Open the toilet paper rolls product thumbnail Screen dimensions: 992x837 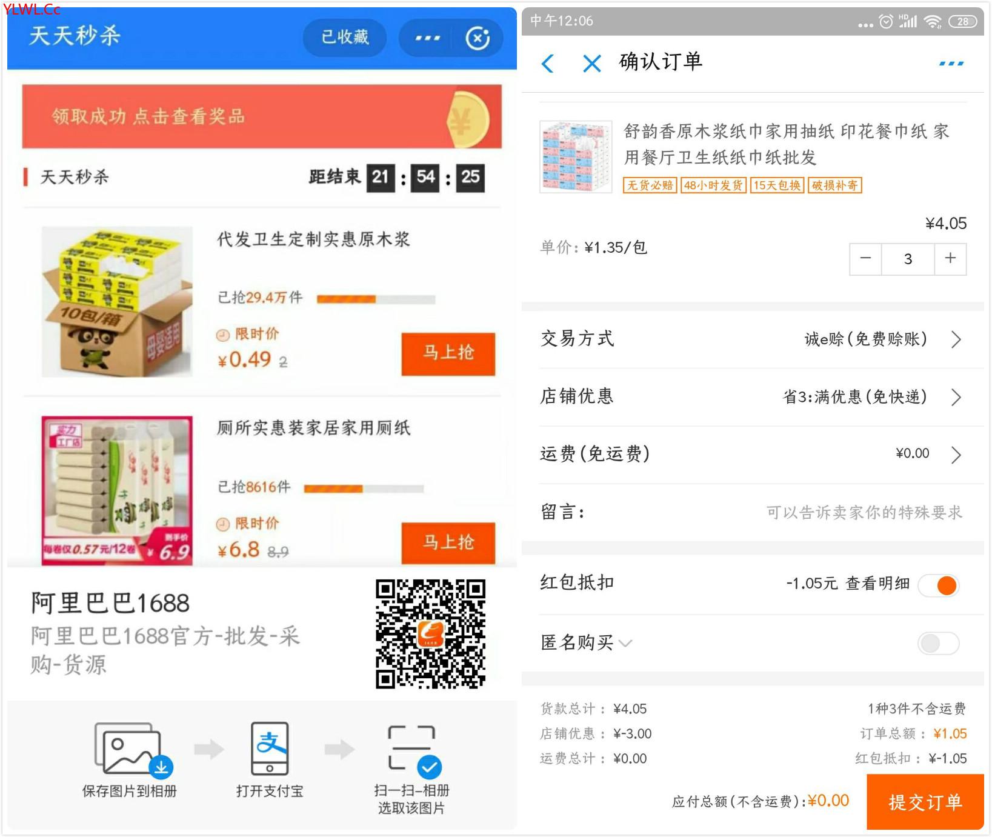[117, 490]
